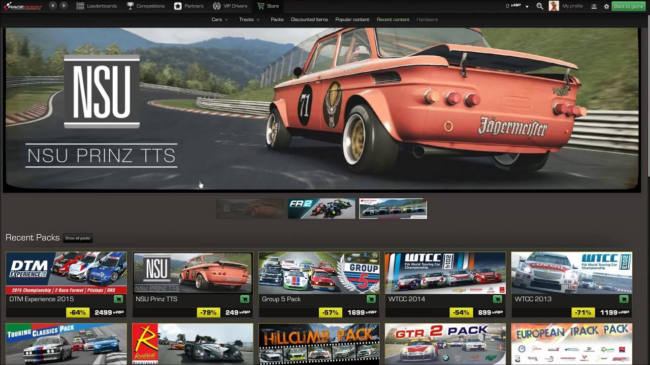The height and width of the screenshot is (365, 650).
Task: Open Popular content category
Action: (352, 19)
